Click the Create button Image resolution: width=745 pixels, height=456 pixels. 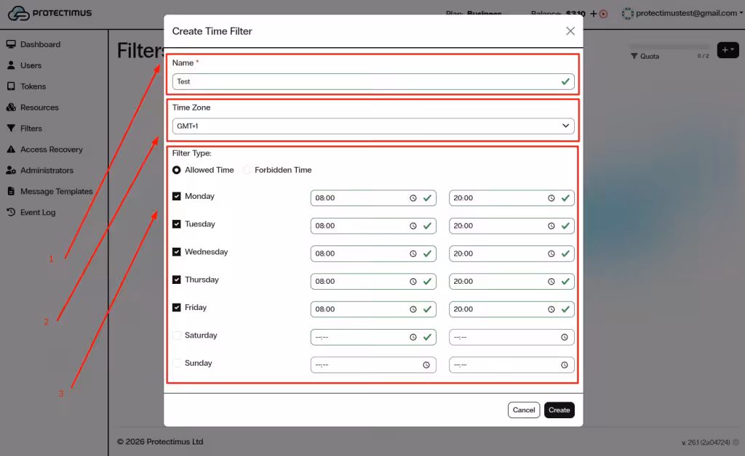pos(559,410)
